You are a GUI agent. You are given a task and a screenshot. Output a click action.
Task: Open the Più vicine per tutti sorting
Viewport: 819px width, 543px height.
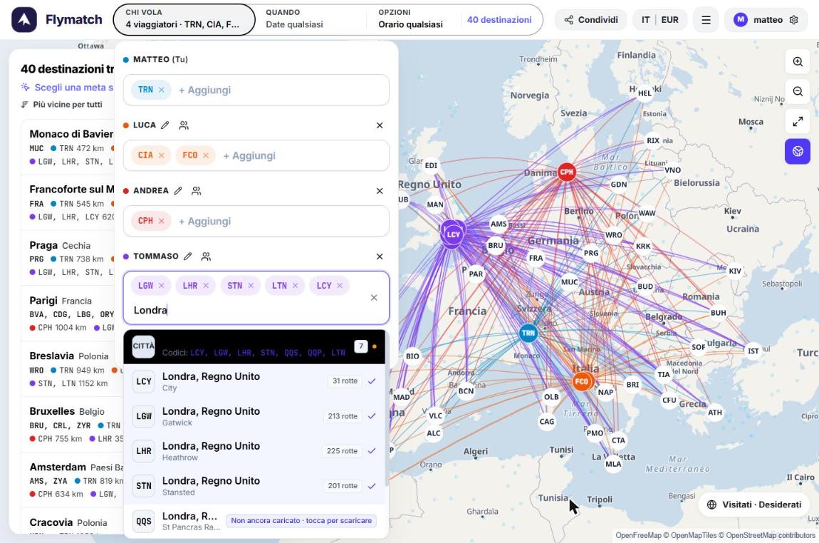[x=62, y=105]
